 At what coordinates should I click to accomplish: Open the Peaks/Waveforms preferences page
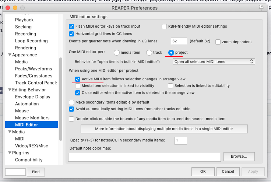tap(34, 69)
